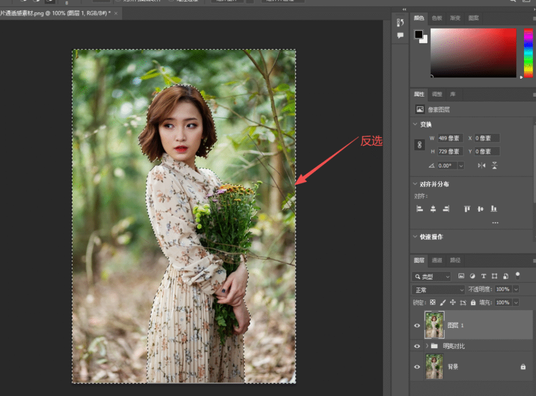Switch to the 通道 tab
This screenshot has width=536, height=396.
coord(437,260)
